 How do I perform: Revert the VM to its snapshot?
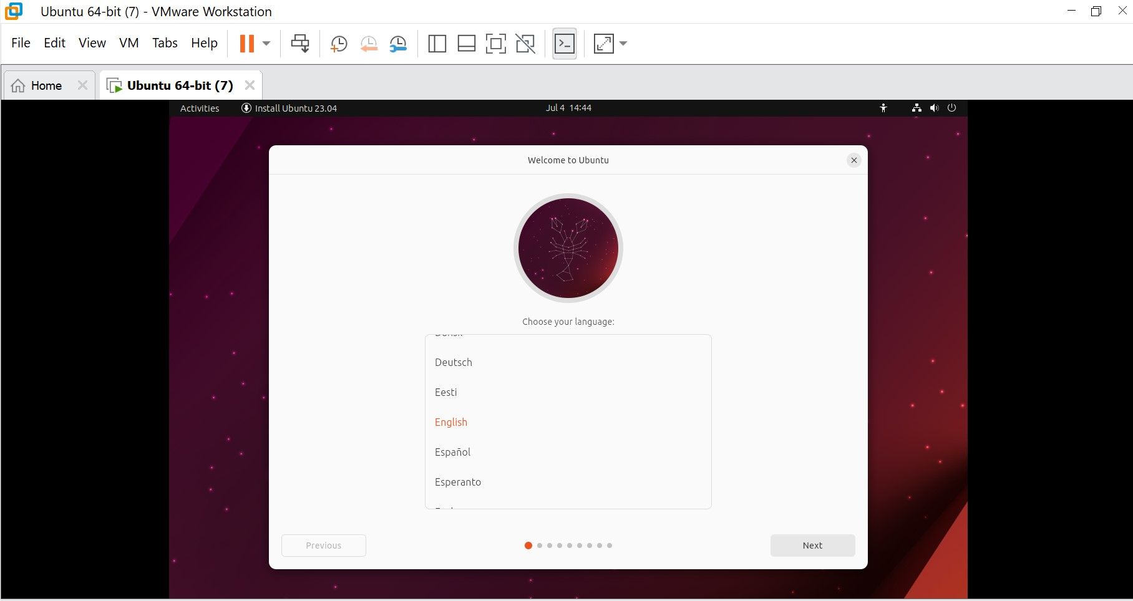368,43
